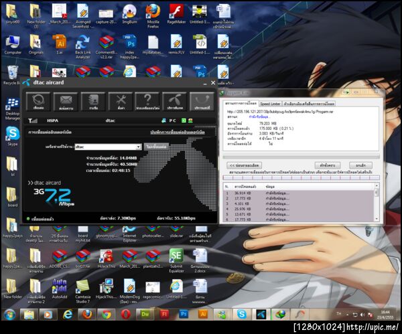Open the Connect globe button in dtac aircard
The width and height of the screenshot is (402, 334).
(38, 102)
